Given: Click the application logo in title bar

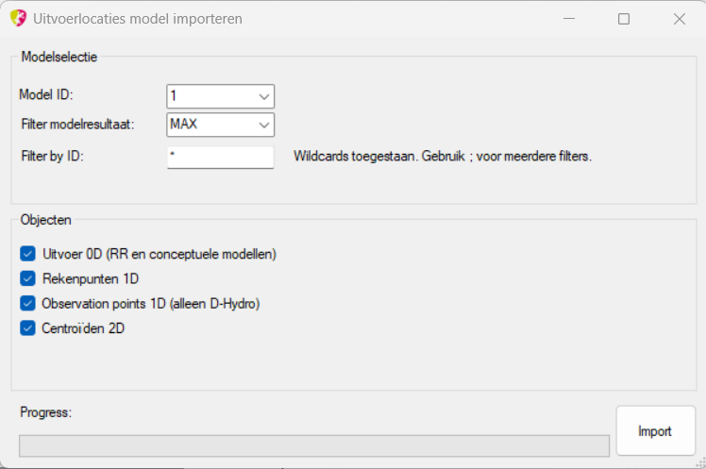Looking at the screenshot, I should click(18, 19).
